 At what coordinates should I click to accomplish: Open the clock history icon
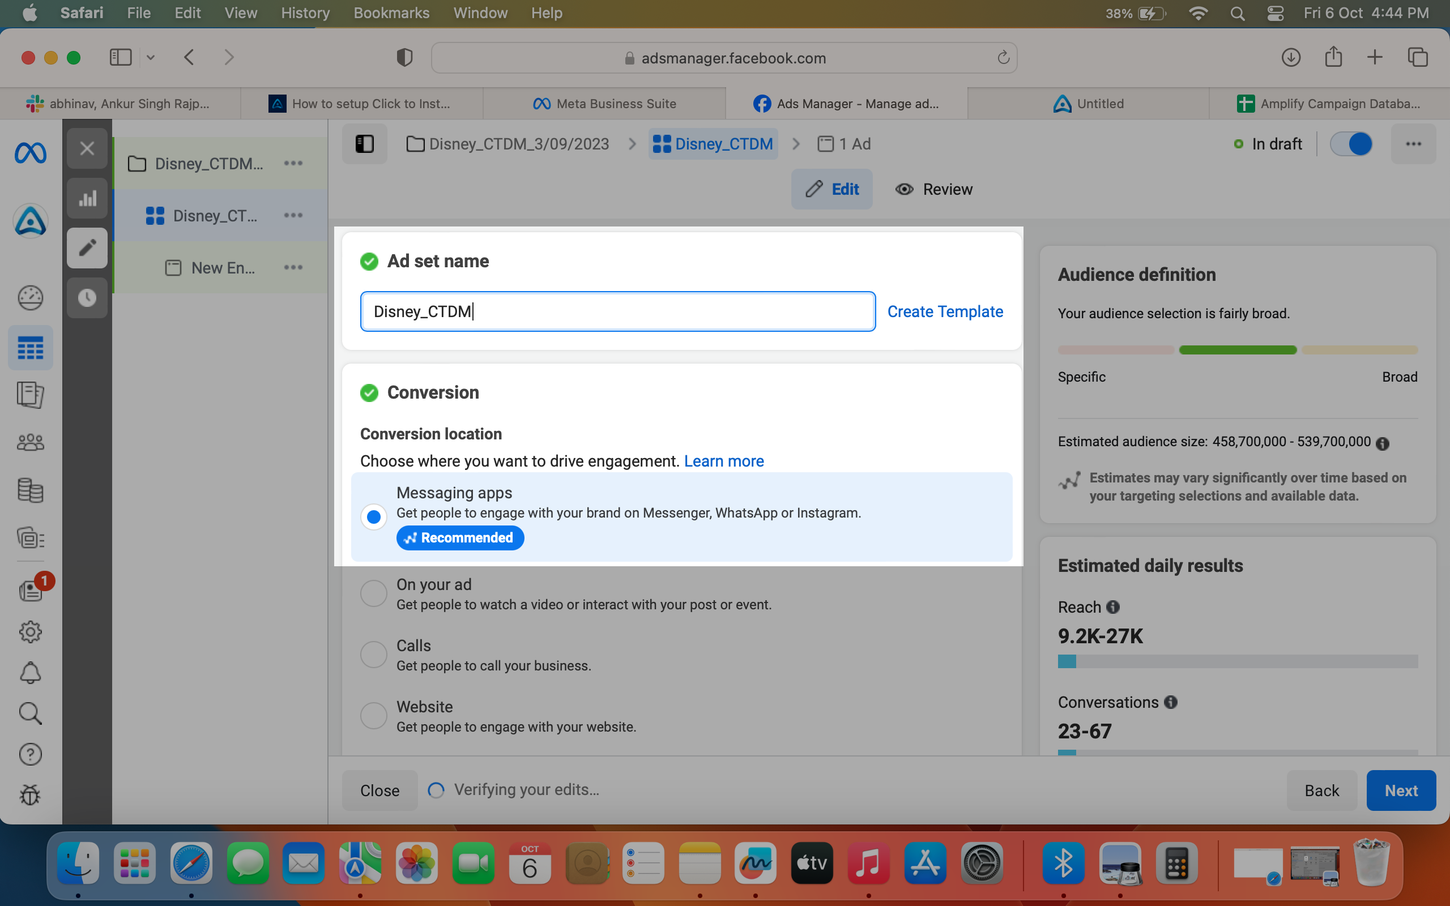point(87,297)
